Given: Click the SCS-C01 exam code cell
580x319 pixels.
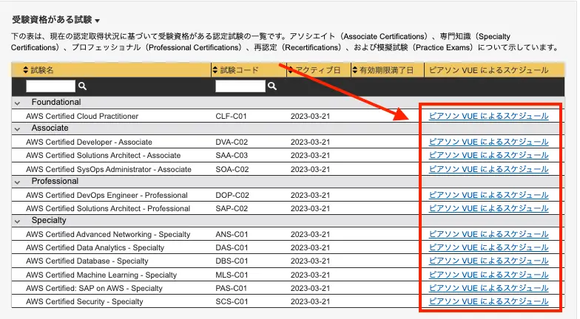Looking at the screenshot, I should pyautogui.click(x=232, y=301).
